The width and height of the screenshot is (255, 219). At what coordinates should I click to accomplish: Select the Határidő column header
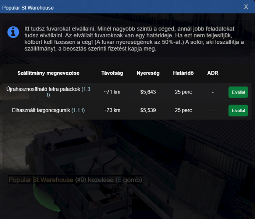coord(183,73)
